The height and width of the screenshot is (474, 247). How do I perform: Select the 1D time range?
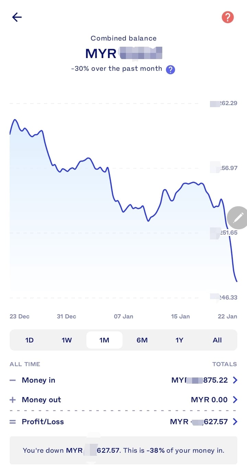[x=30, y=340]
